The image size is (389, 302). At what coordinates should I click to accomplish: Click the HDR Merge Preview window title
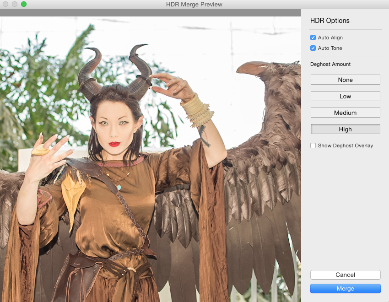(x=194, y=5)
